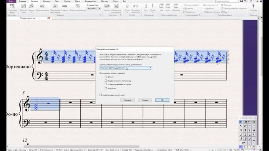Image resolution: width=269 pixels, height=151 pixels.
Task: Enable По два голоса на нотоносец checkbox
Action: (105, 81)
